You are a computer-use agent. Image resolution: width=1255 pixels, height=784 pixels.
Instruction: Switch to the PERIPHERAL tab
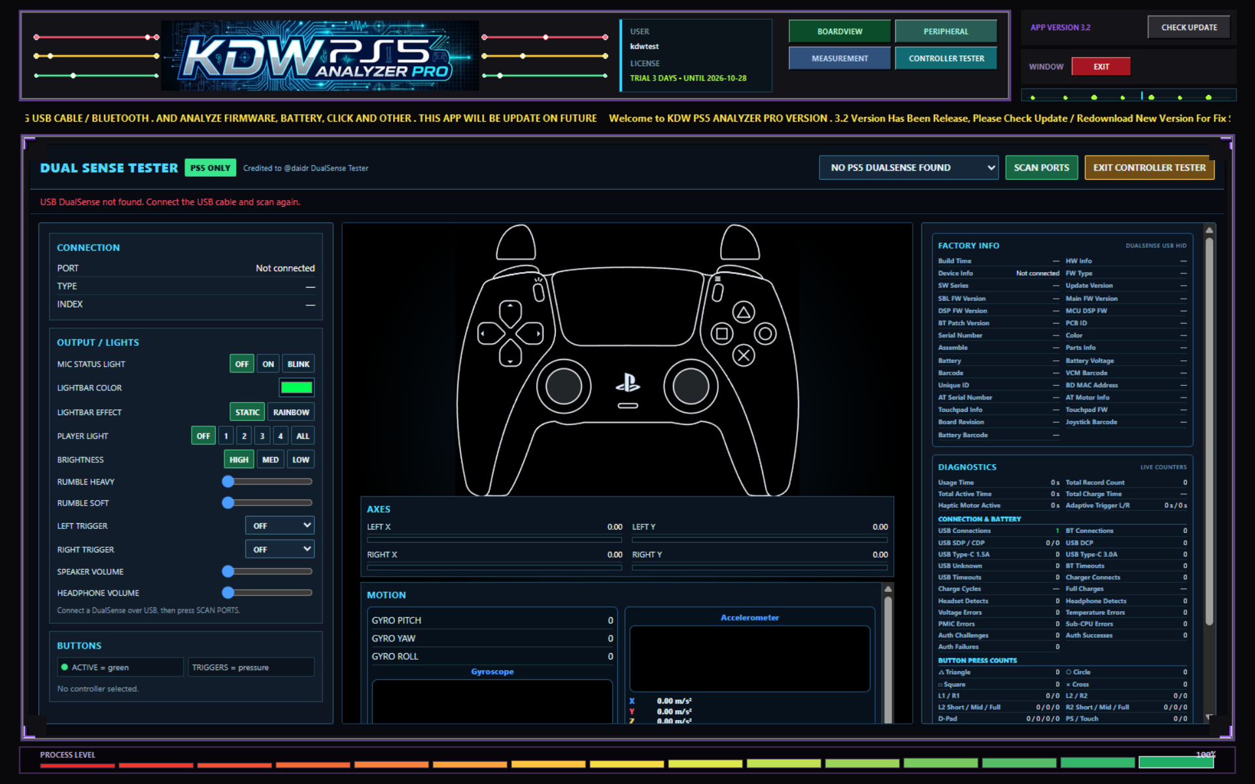coord(946,31)
